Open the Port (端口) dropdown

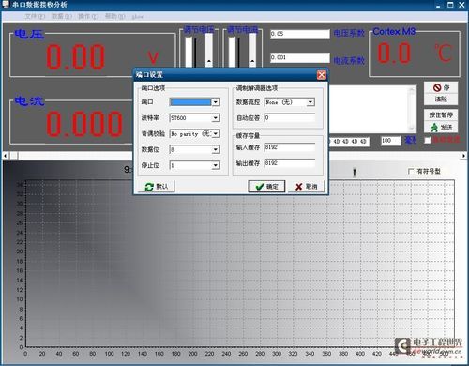tap(216, 102)
